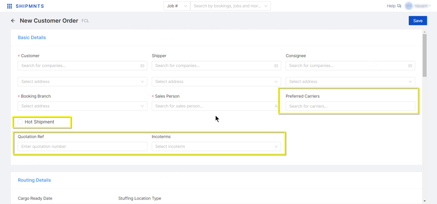Click the SHIPMNTS logo link
Screen dimensions: 437x204
(x=30, y=6)
